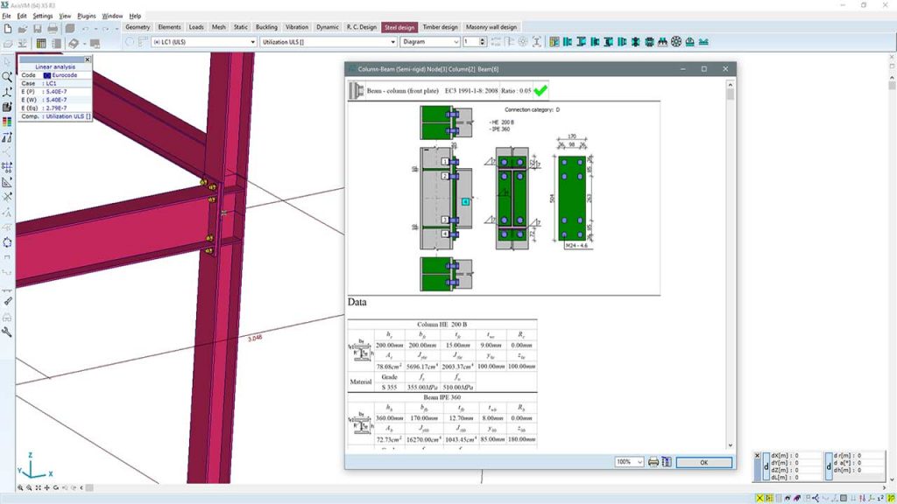Open the Utilization ULS result component dropdown
Image resolution: width=897 pixels, height=504 pixels.
[x=392, y=40]
